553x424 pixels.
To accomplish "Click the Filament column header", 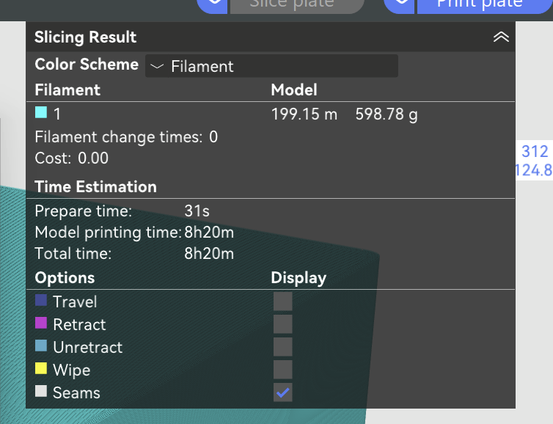I will [x=67, y=90].
